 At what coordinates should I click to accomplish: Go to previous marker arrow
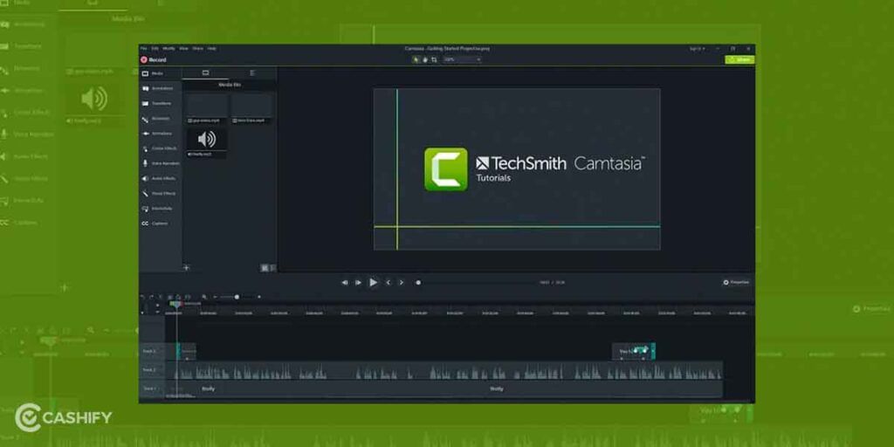pos(389,282)
